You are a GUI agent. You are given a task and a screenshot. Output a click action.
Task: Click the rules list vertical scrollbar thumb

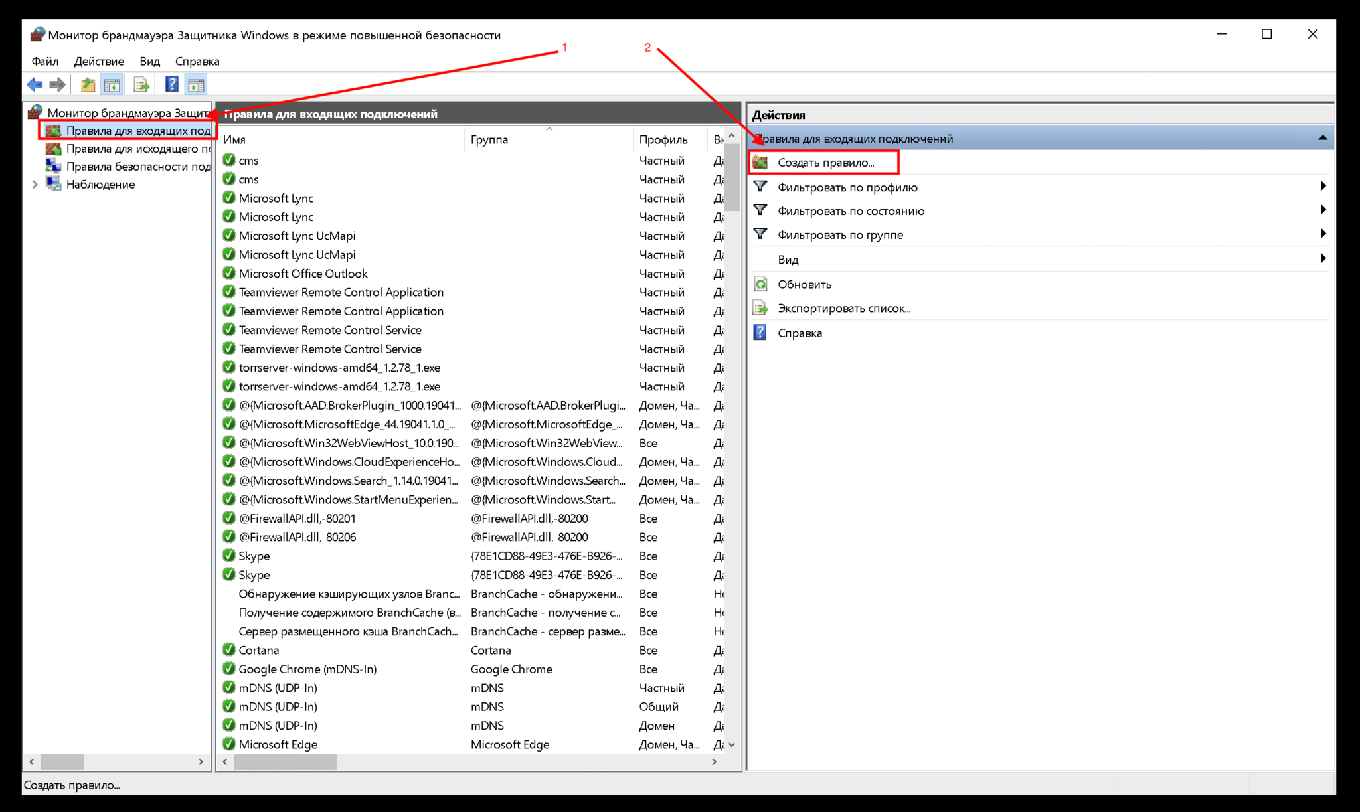click(732, 177)
